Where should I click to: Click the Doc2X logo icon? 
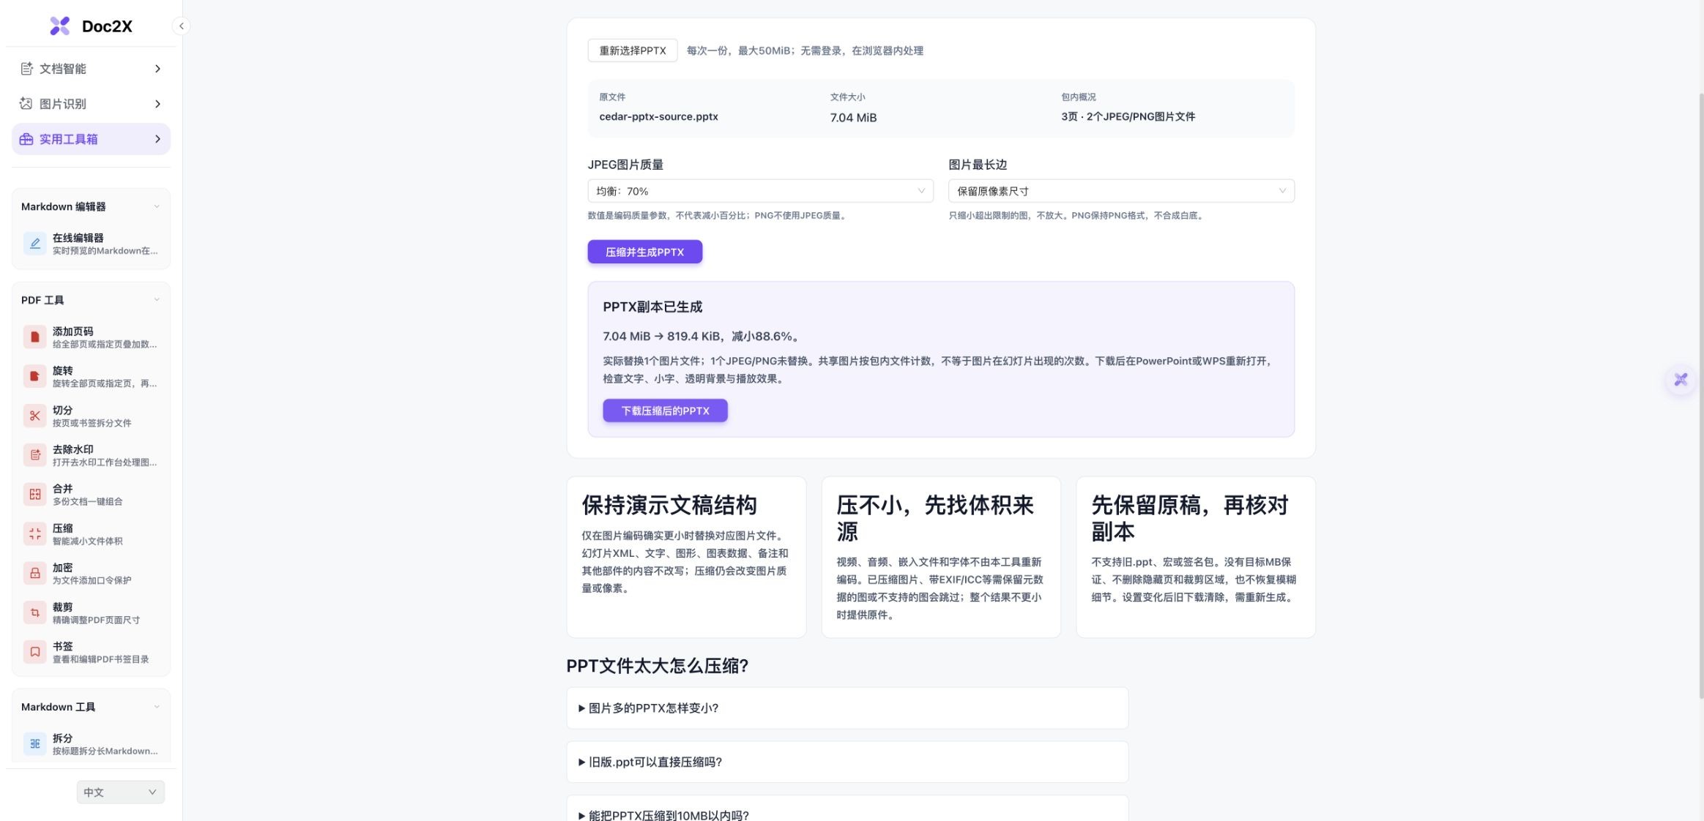(59, 26)
